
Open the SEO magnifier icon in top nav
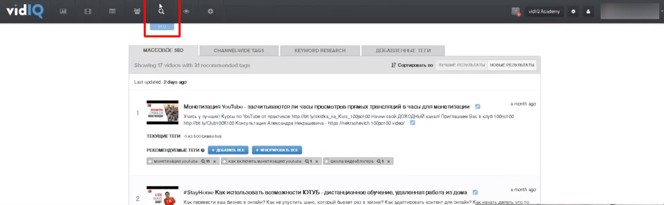(162, 11)
